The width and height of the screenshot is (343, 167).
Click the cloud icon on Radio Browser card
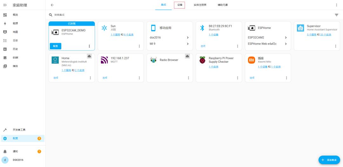tap(187, 56)
